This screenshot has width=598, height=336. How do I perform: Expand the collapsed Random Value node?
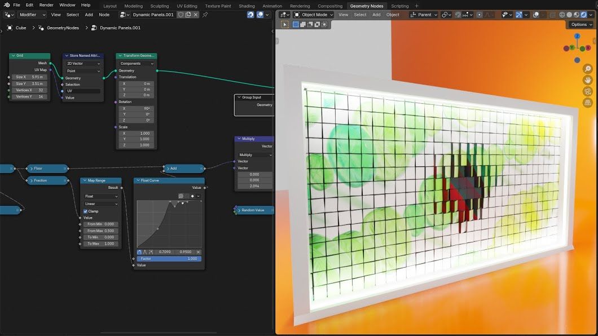click(x=239, y=210)
